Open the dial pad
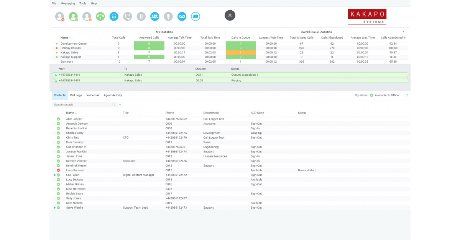460x240 pixels. [113, 16]
